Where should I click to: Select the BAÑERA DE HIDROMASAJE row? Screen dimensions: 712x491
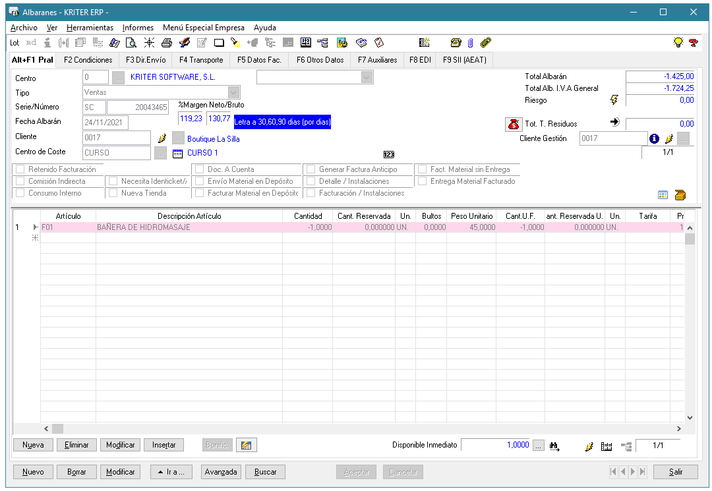(x=362, y=227)
